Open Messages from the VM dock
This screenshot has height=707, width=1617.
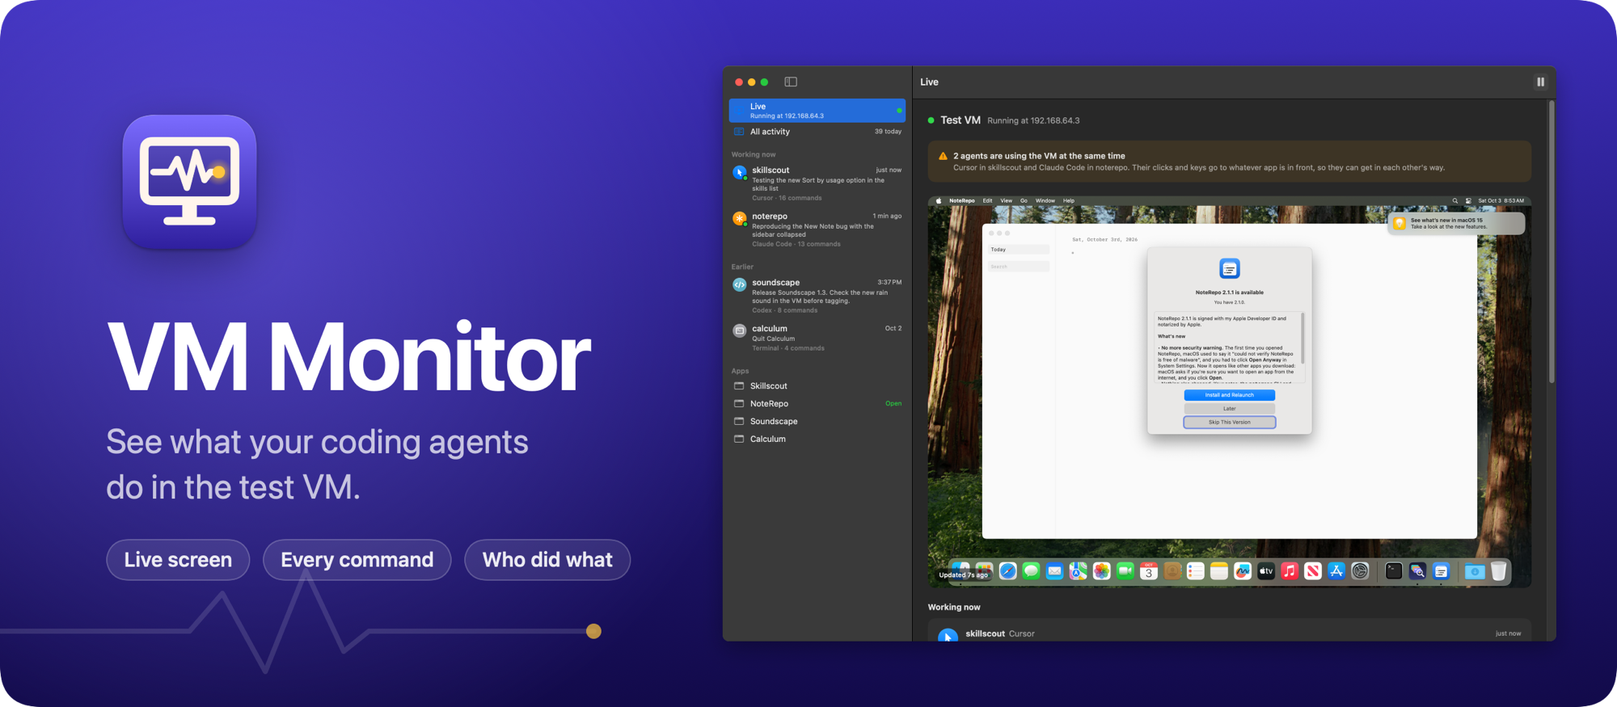[1031, 571]
